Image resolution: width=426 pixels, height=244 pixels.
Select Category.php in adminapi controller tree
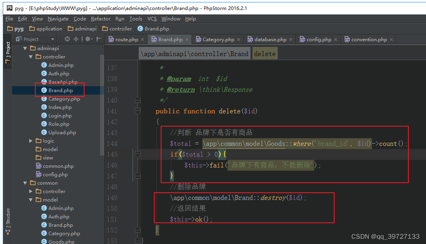61,99
